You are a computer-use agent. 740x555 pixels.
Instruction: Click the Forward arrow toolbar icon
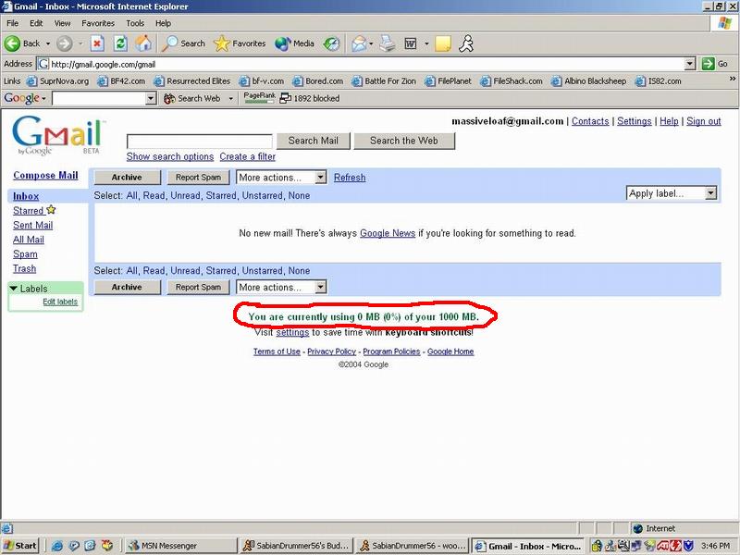click(x=65, y=43)
